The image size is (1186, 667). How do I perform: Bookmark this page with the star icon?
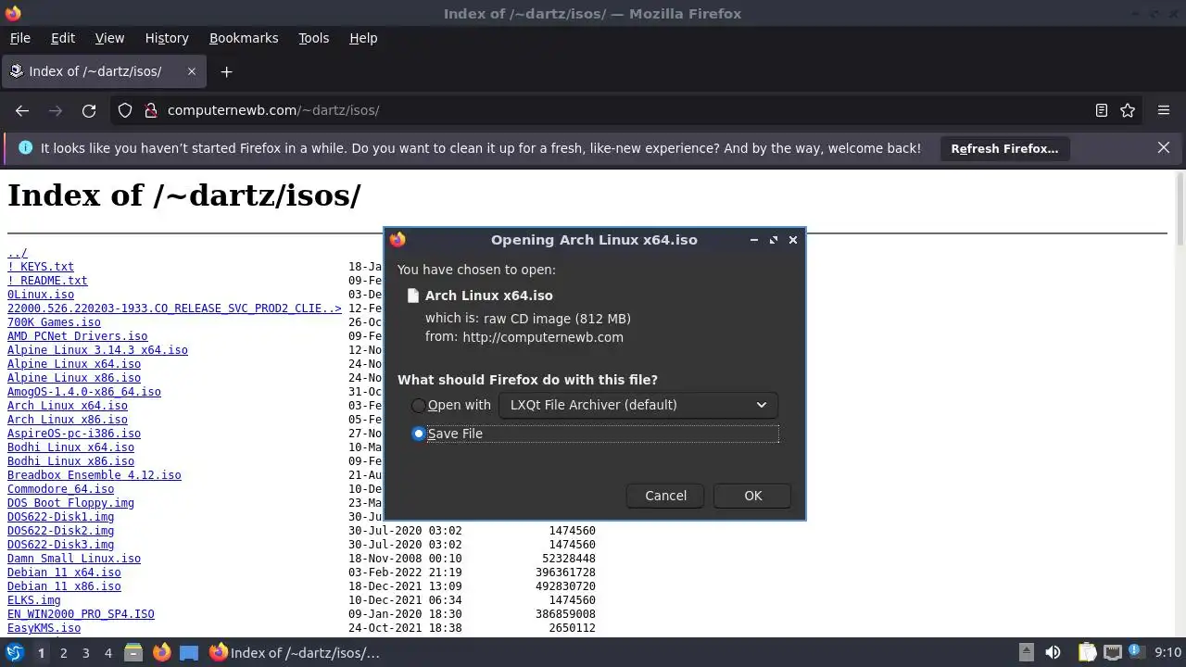1128,110
